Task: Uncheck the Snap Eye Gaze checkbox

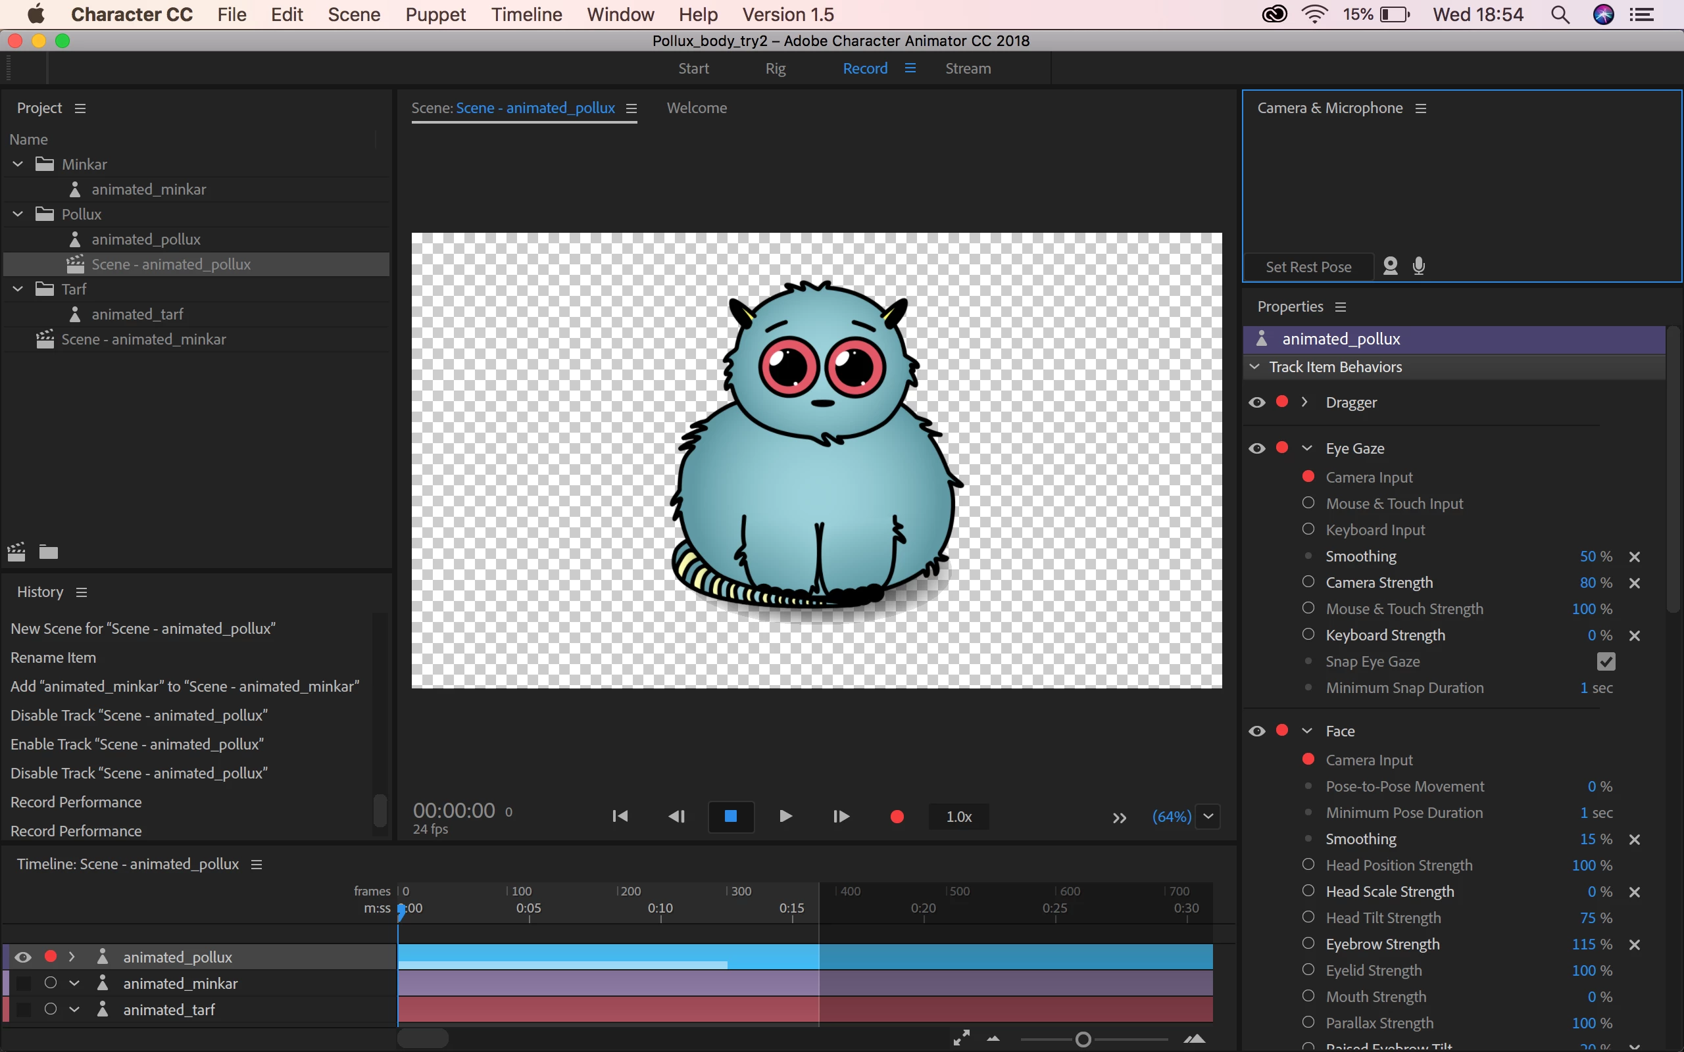Action: 1606,661
